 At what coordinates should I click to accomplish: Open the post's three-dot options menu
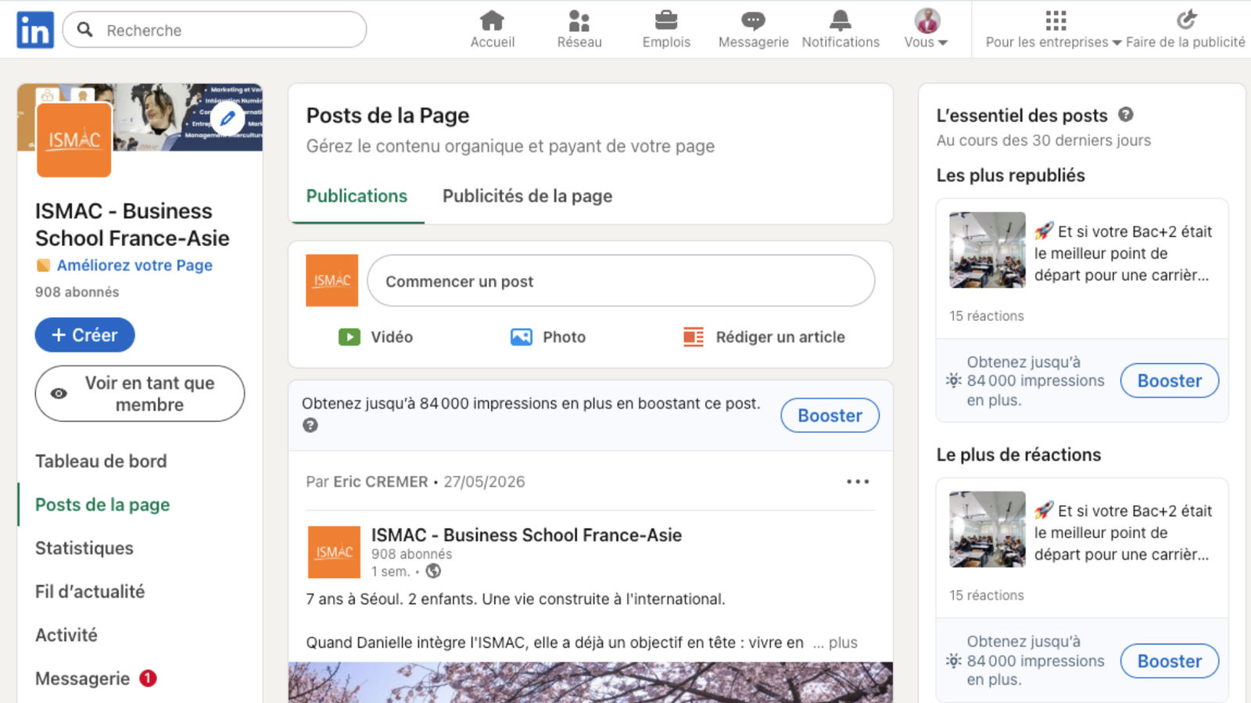[x=858, y=481]
